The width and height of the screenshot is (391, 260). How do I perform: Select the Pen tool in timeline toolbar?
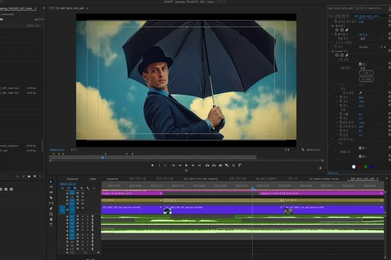pos(51,209)
